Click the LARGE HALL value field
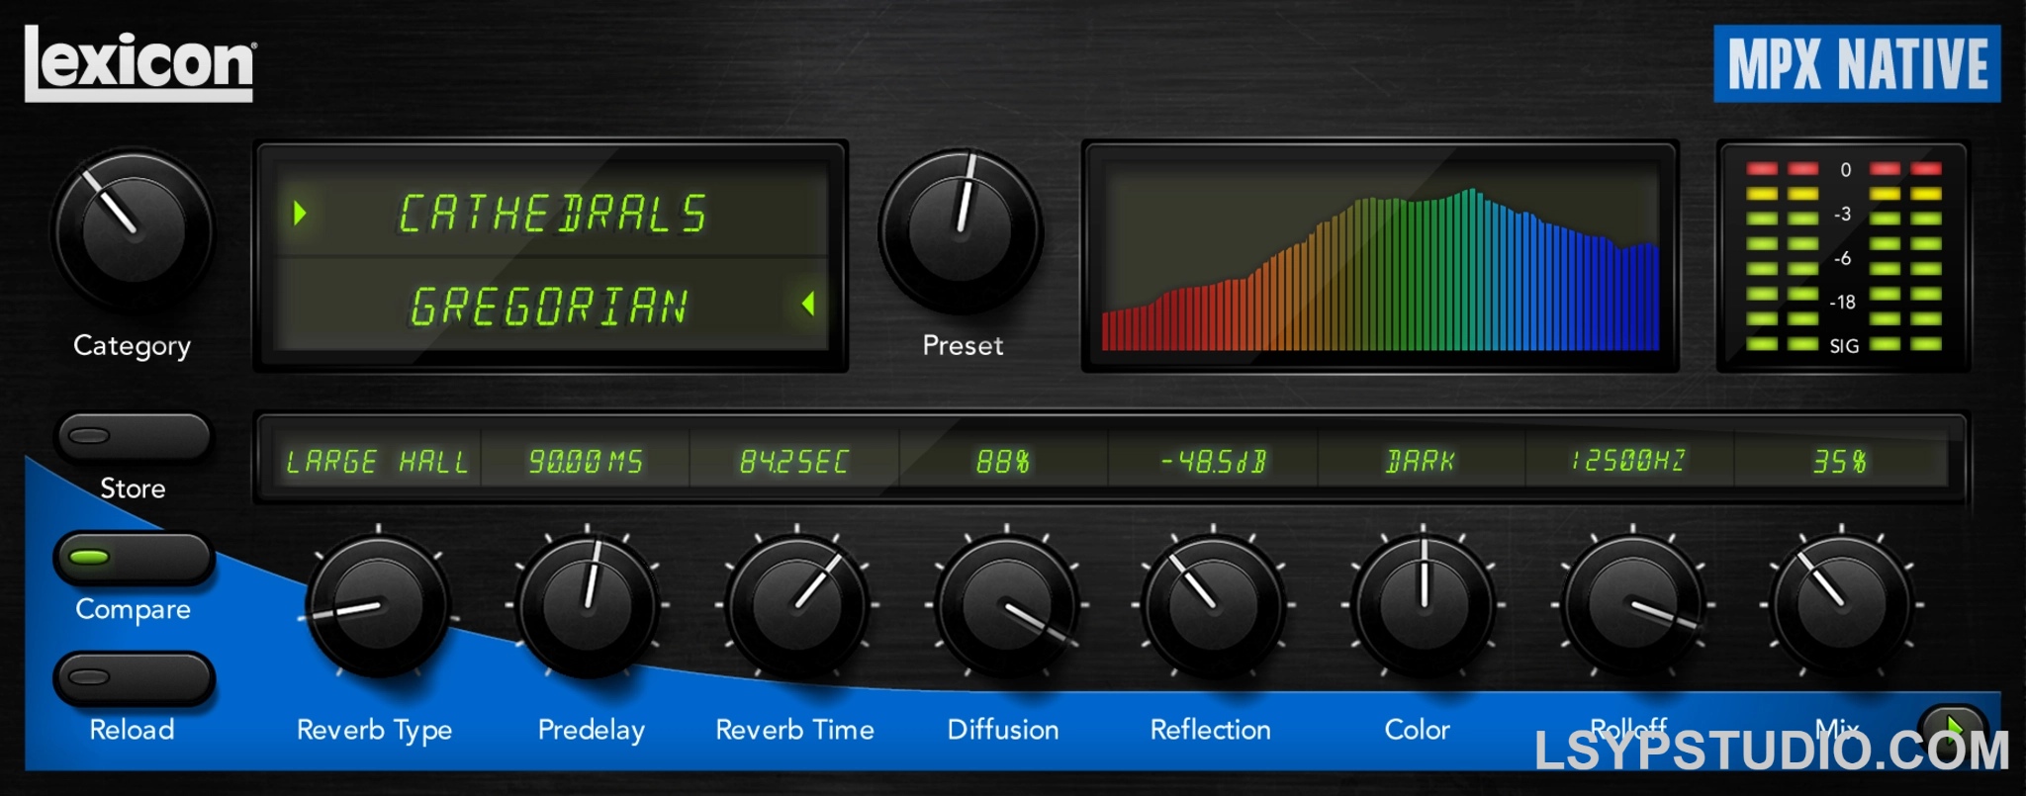 [376, 462]
